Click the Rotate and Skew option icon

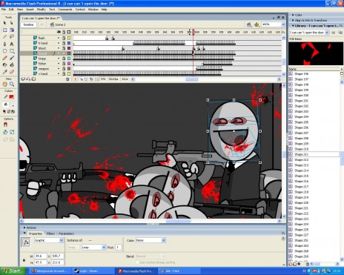(x=5, y=132)
